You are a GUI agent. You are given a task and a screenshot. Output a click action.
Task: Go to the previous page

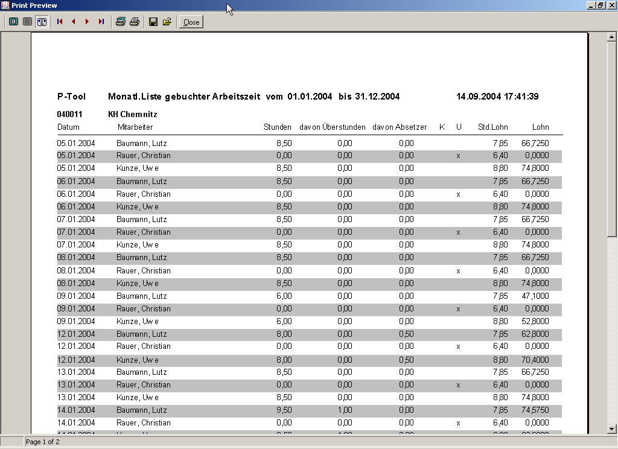pos(74,22)
